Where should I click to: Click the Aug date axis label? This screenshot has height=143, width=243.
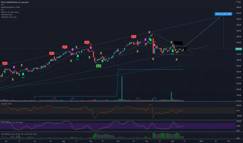pyautogui.click(x=63, y=141)
